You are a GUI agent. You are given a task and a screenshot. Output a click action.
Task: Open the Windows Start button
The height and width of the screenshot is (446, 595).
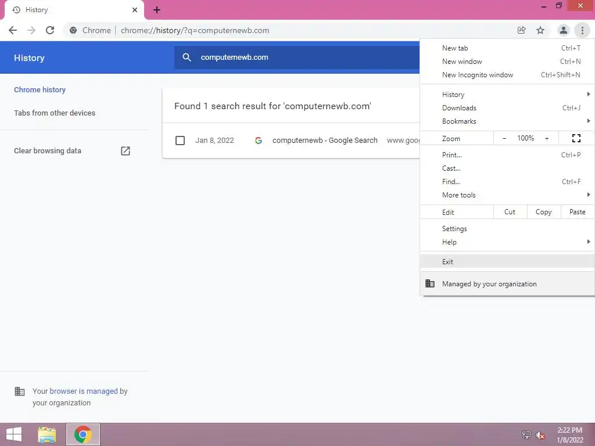pos(14,434)
